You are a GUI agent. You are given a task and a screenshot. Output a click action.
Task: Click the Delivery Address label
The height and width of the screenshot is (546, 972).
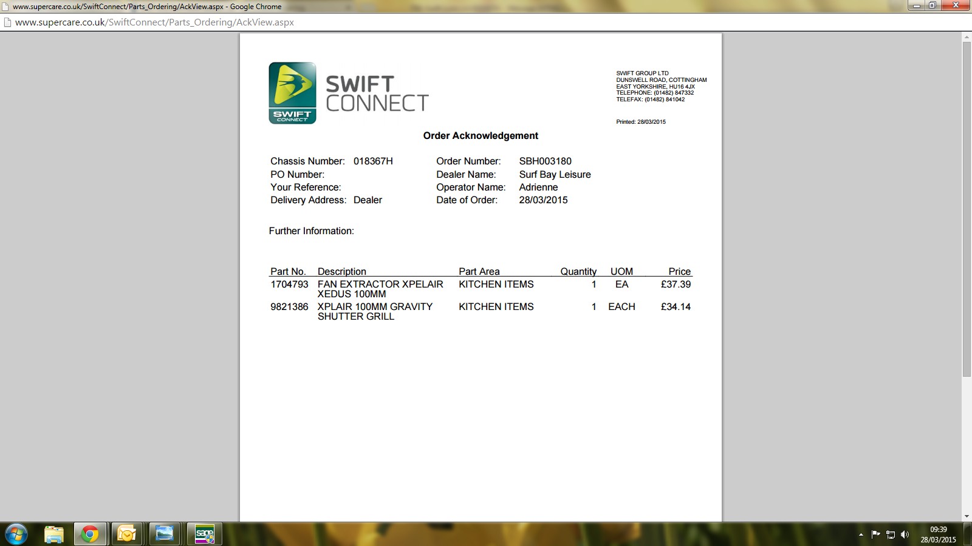pyautogui.click(x=308, y=200)
